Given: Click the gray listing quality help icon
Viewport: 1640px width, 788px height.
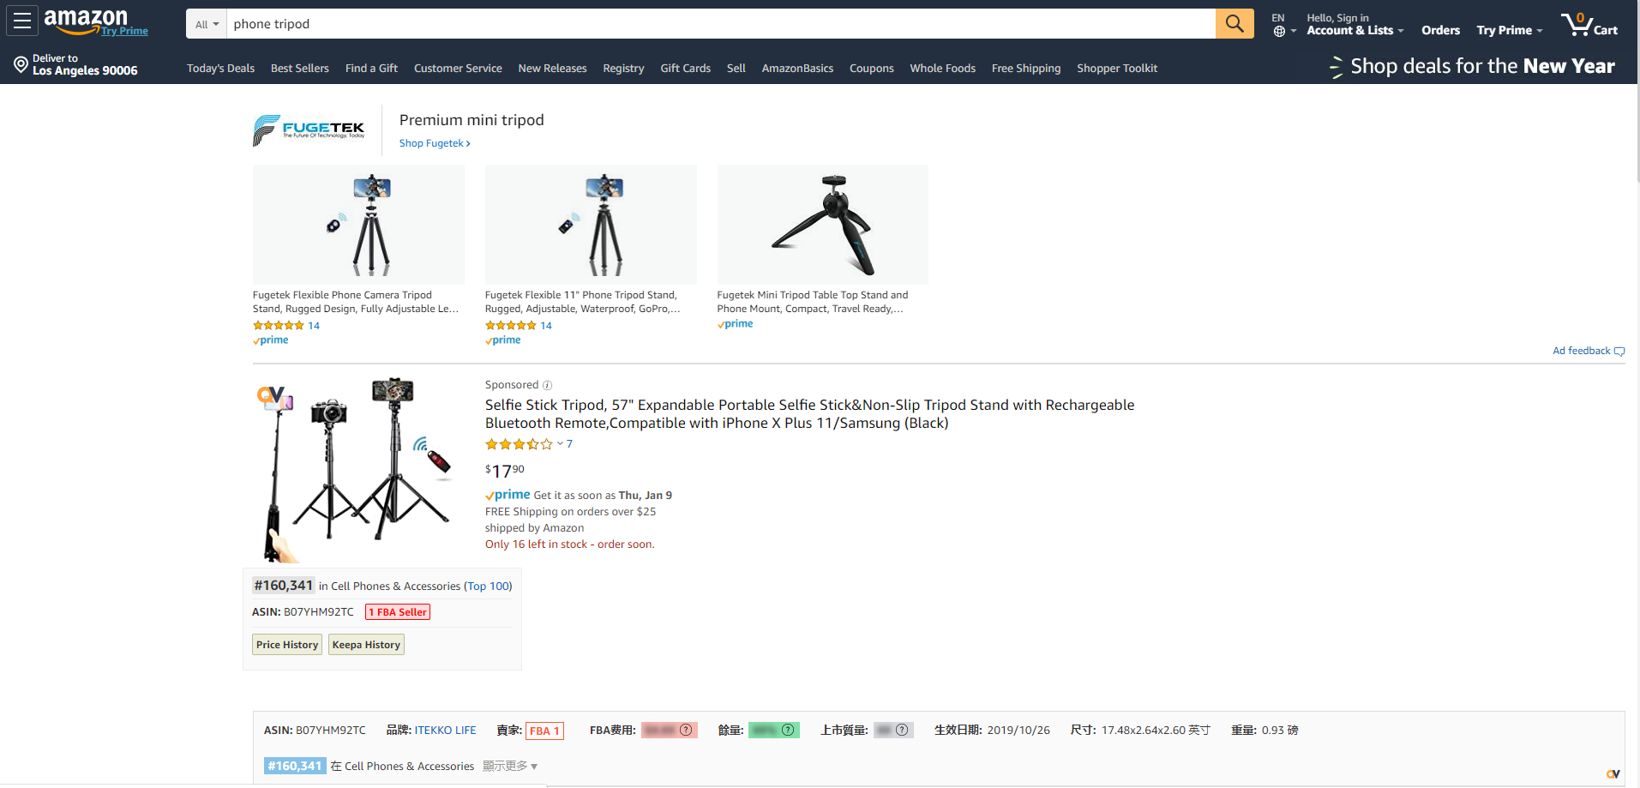Looking at the screenshot, I should coord(902,731).
